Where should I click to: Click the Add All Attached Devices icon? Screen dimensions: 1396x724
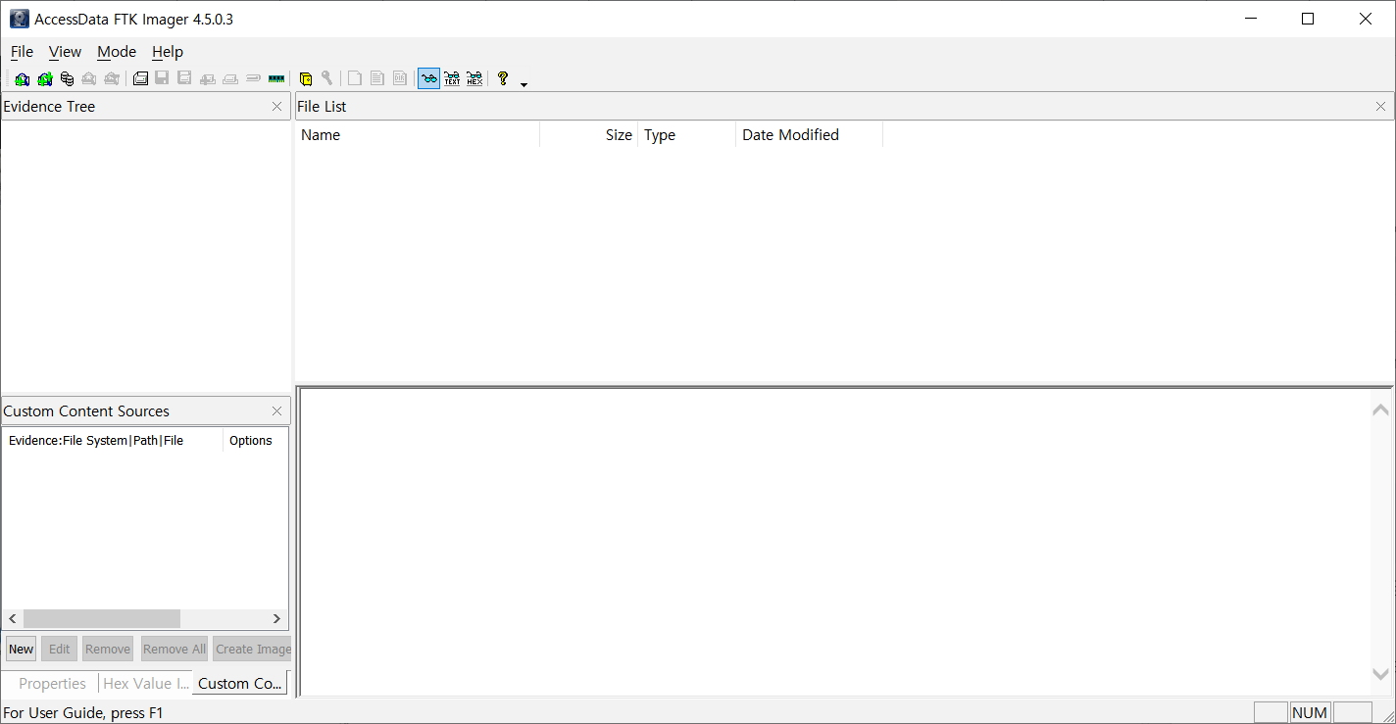point(44,79)
